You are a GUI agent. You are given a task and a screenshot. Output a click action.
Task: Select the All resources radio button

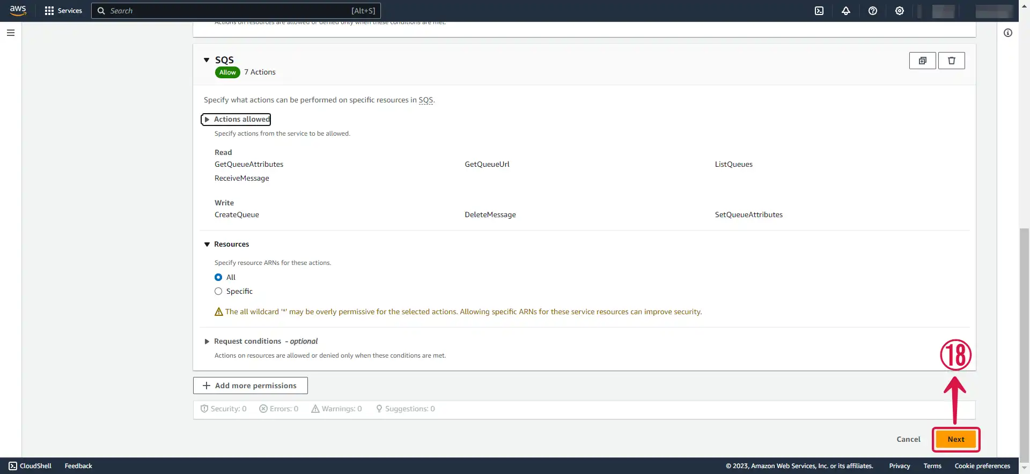click(218, 277)
